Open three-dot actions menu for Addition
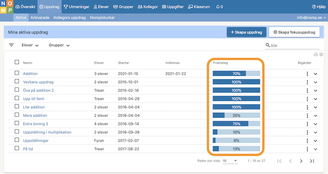The height and width of the screenshot is (174, 328). 307,74
